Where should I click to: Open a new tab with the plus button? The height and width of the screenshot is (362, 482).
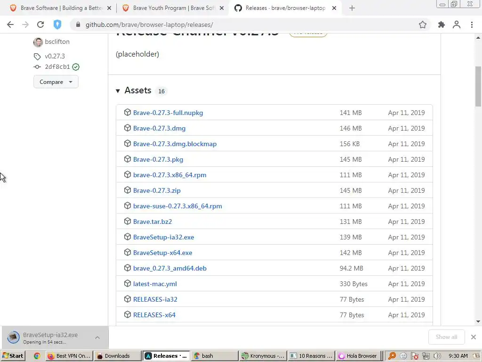pos(352,8)
